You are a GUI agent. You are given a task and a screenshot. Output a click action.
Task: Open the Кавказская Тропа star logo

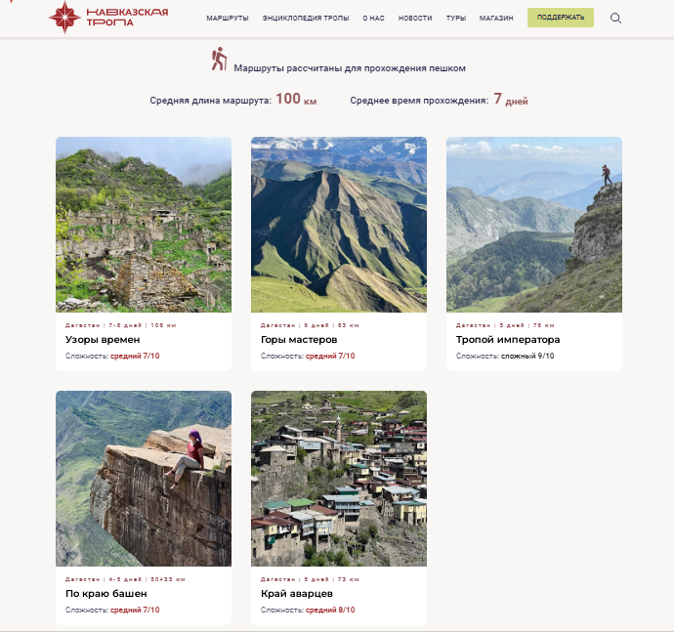(x=64, y=18)
